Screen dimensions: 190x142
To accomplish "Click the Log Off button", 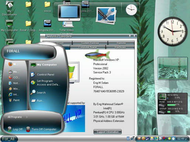I will pos(15,129).
